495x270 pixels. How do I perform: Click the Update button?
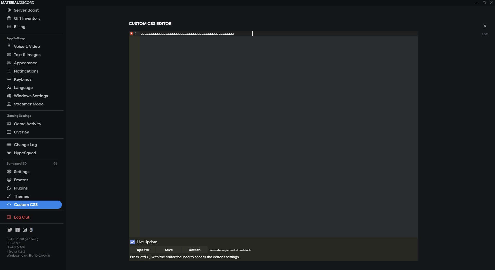tap(143, 250)
